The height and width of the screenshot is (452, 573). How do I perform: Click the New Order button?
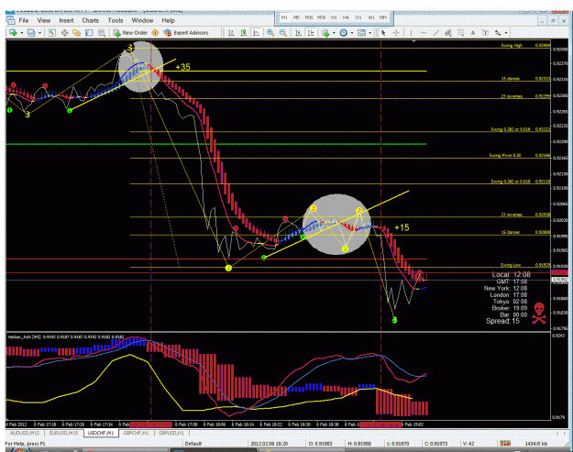[x=130, y=33]
